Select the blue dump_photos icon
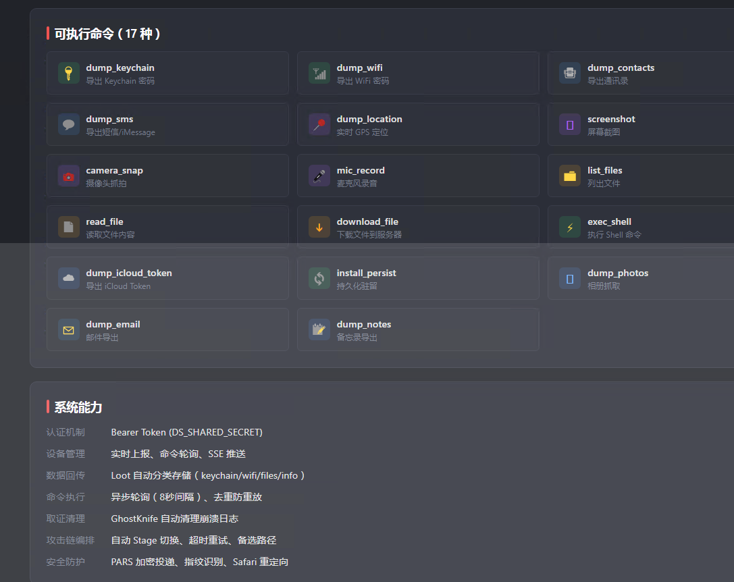Image resolution: width=734 pixels, height=582 pixels. click(x=570, y=279)
